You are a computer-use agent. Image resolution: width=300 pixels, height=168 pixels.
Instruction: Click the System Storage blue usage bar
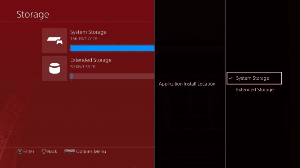click(112, 48)
